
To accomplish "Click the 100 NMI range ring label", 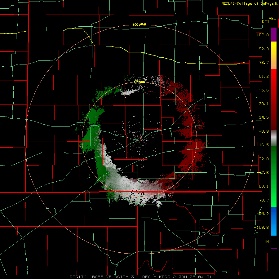I will point(139,24).
